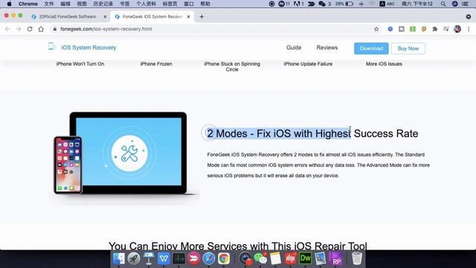The width and height of the screenshot is (476, 268).
Task: Open Chrome three-dot menu
Action: tap(469, 29)
